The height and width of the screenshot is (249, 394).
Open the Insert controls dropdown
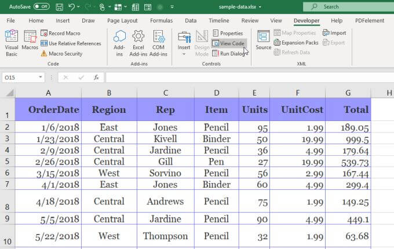tap(184, 43)
